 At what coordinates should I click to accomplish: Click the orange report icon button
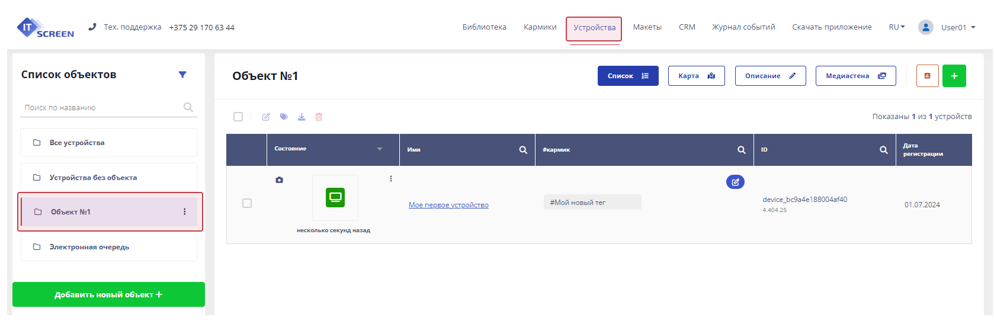pyautogui.click(x=927, y=76)
